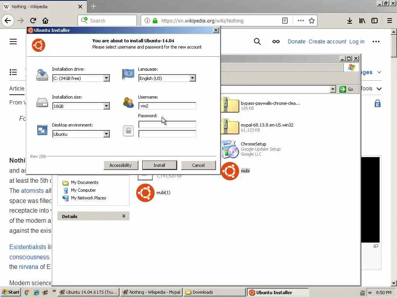Viewport: 397px width, 298px height.
Task: Click the Install button
Action: [159, 165]
